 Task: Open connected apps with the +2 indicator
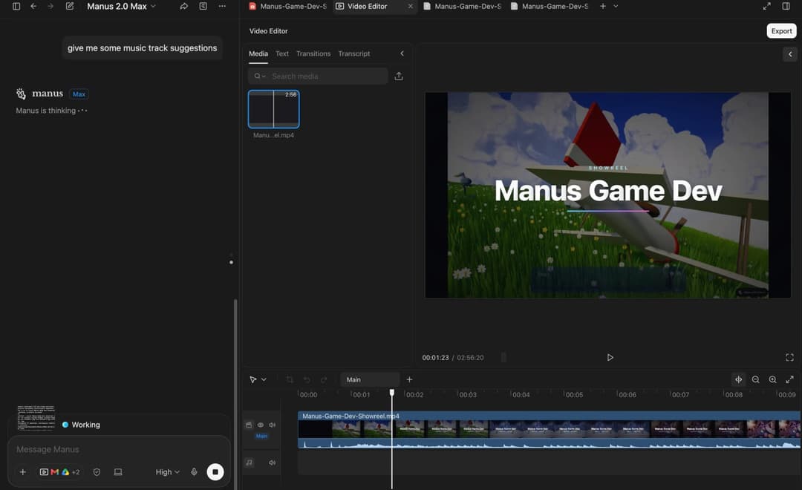[76, 473]
